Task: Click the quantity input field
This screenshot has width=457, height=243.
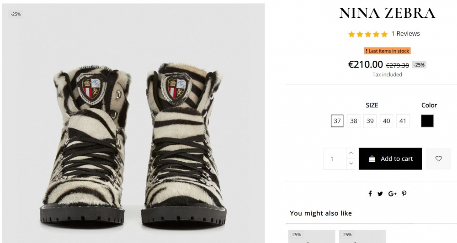Action: [x=335, y=158]
